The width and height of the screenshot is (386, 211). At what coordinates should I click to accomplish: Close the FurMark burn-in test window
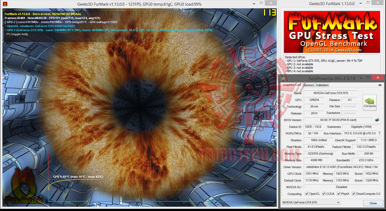270,3
